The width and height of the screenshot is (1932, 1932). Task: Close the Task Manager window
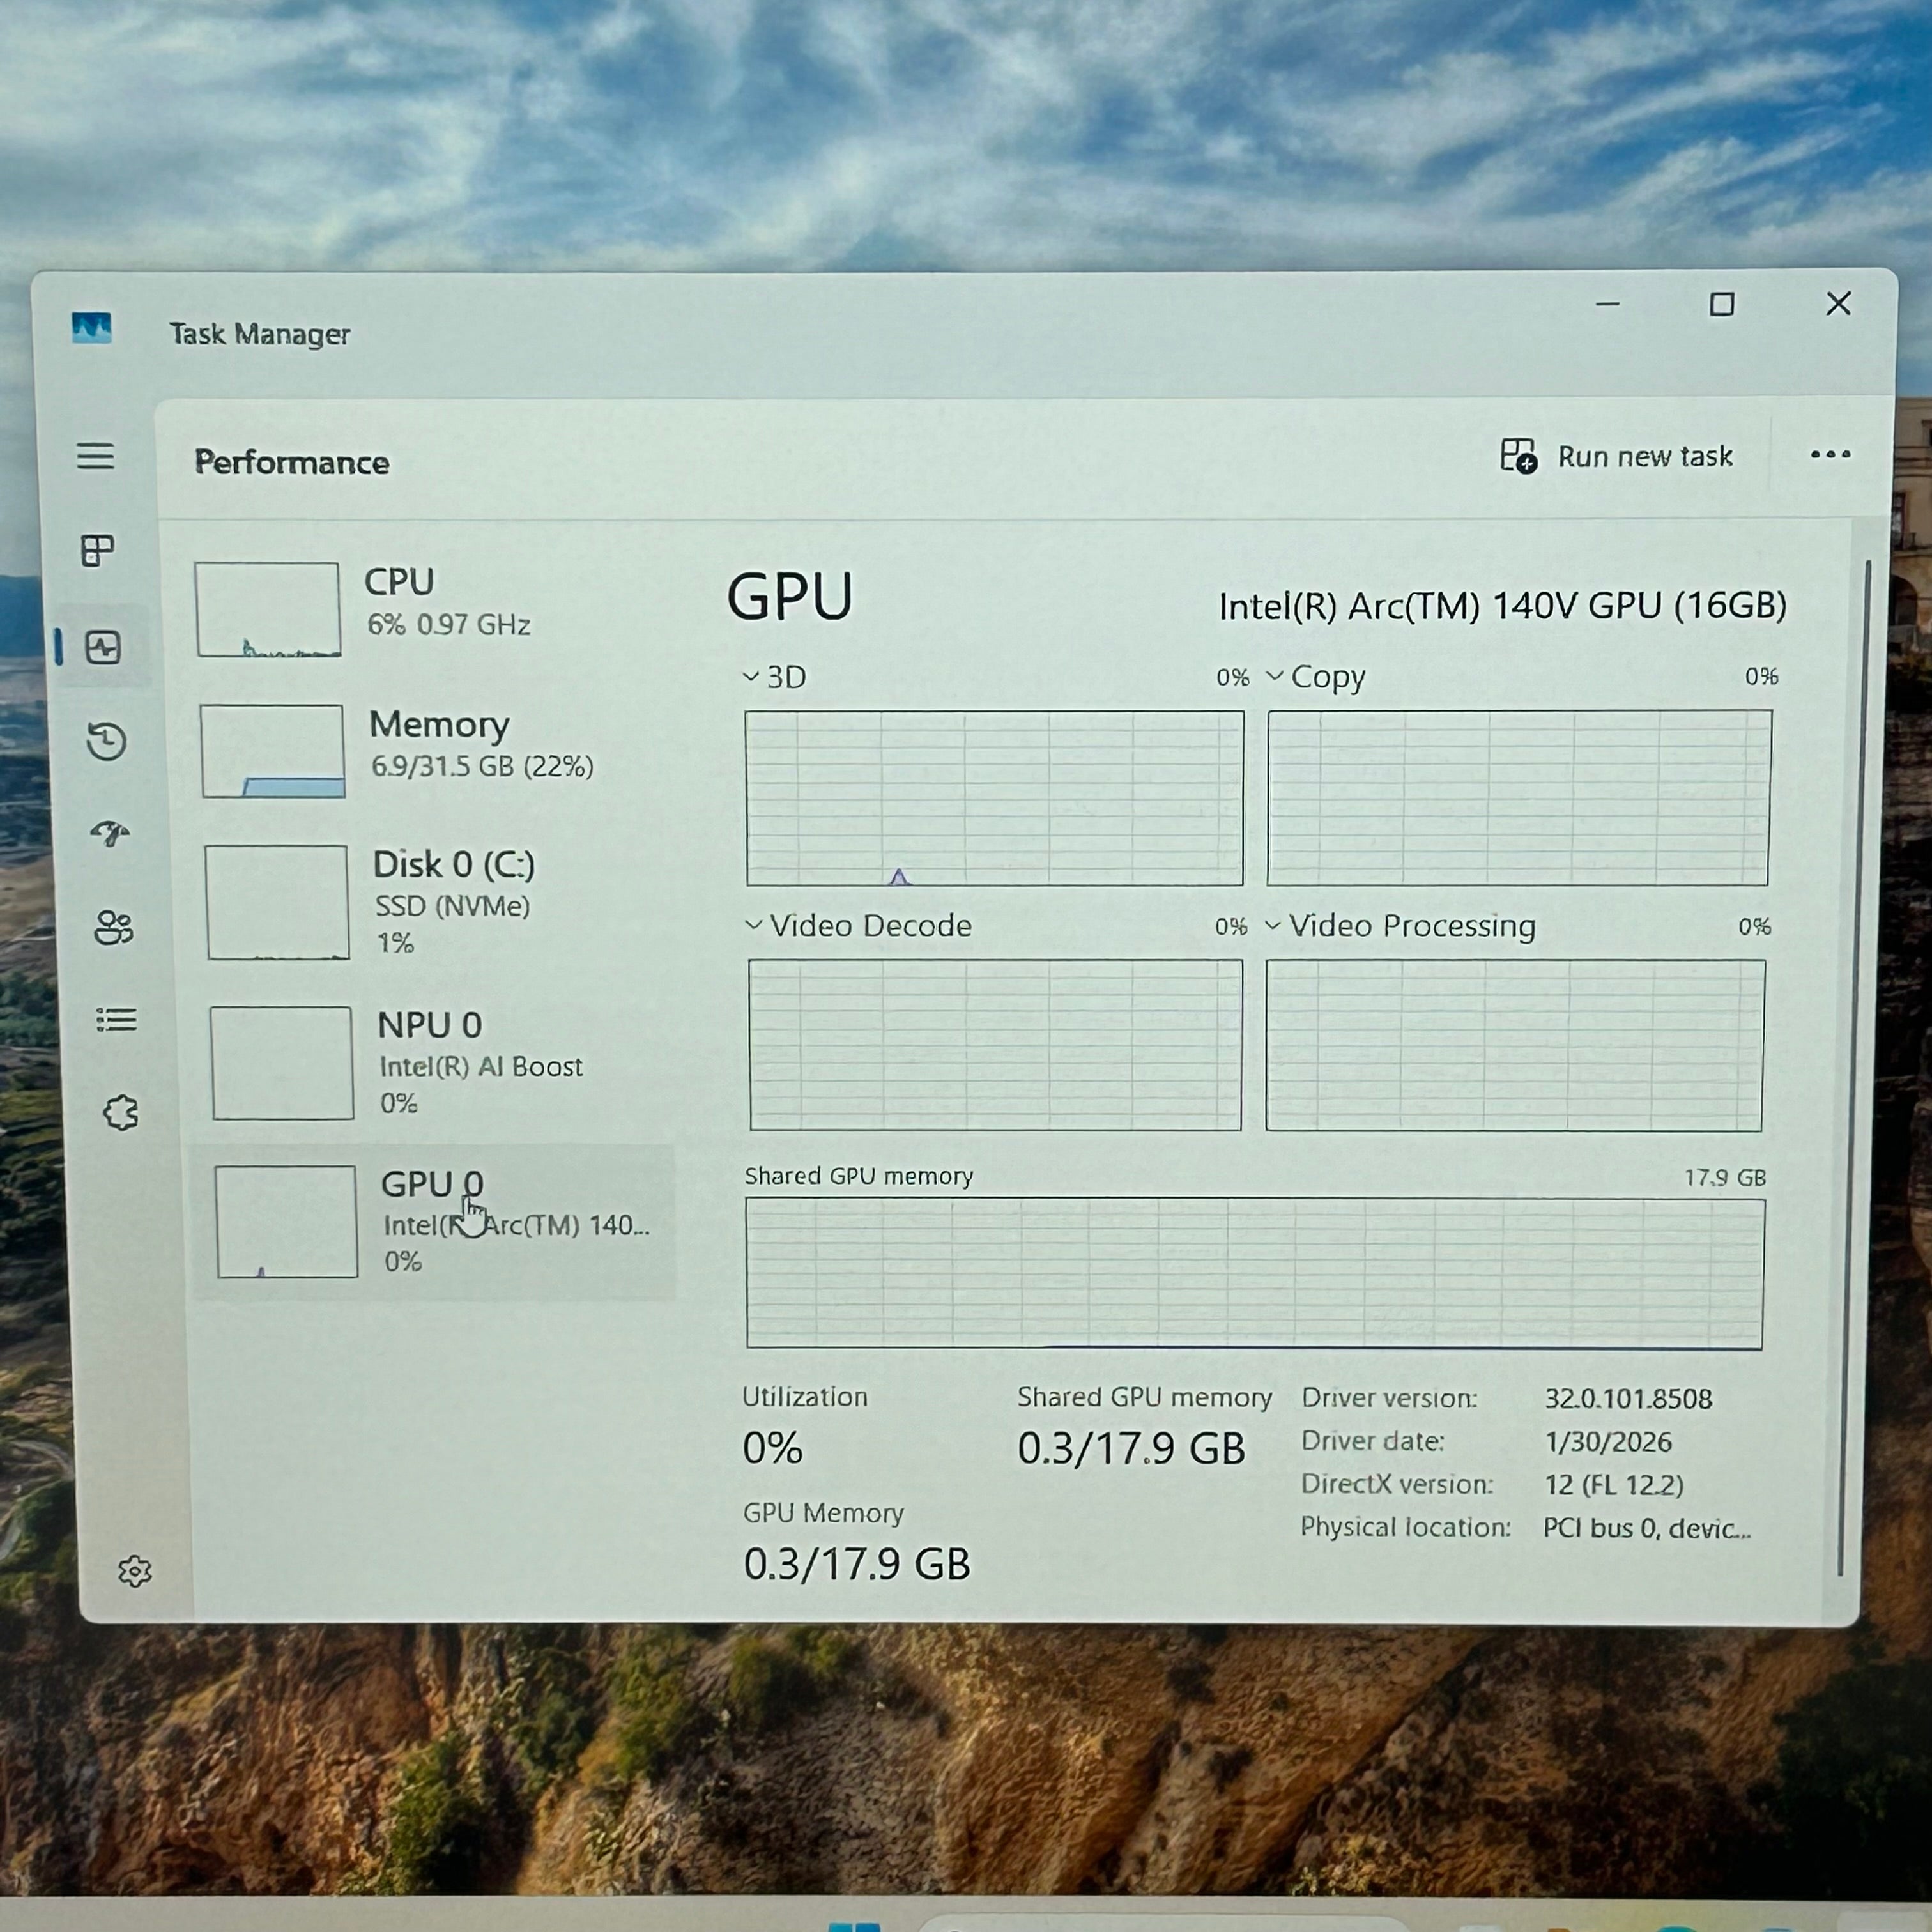click(x=1838, y=303)
